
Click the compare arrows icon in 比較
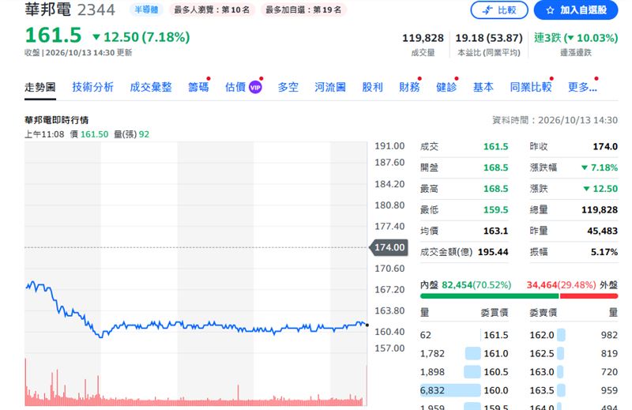pos(487,10)
